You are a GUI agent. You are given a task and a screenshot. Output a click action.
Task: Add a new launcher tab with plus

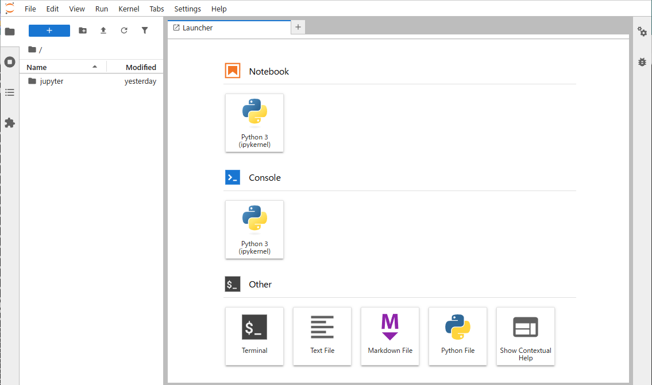coord(298,27)
